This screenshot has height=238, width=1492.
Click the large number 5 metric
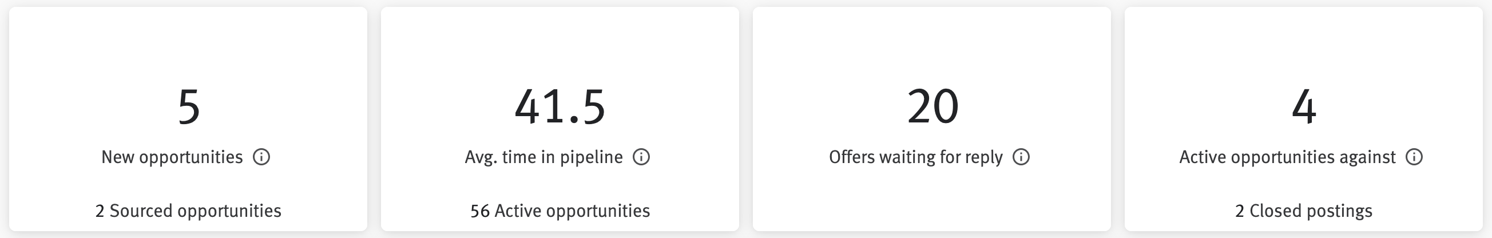[x=189, y=107]
